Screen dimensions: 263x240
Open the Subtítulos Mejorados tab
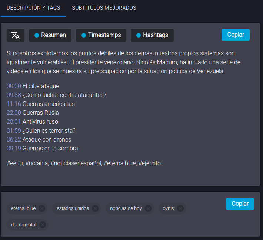104,8
